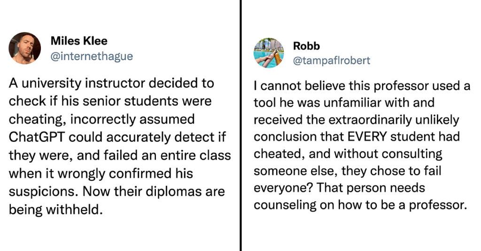Open the @tampaflrobert handle link

(332, 60)
